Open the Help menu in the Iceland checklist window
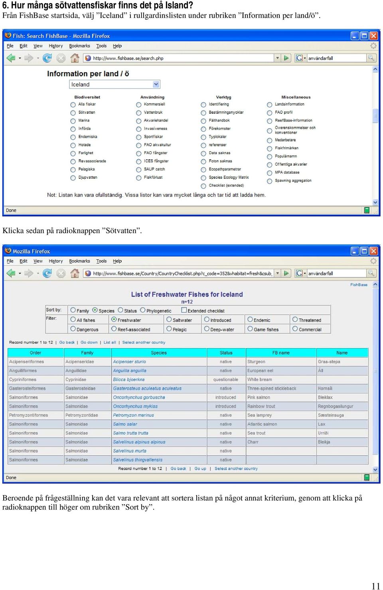 (x=117, y=261)
